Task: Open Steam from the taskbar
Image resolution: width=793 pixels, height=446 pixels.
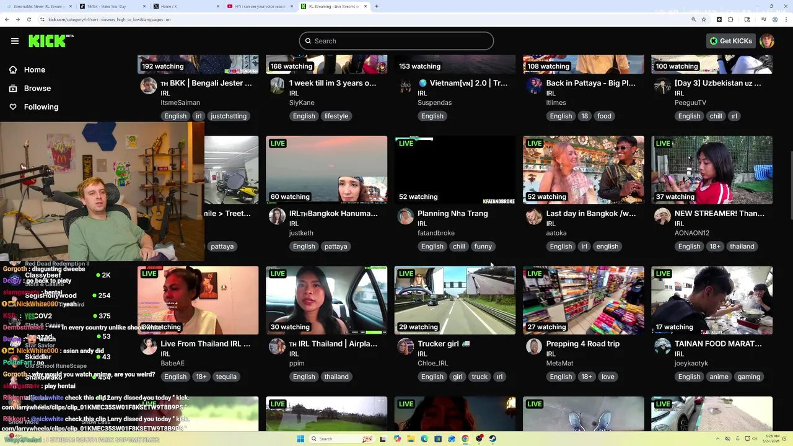Action: (x=493, y=439)
